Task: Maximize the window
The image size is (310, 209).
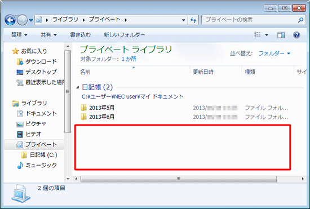Action: point(285,8)
